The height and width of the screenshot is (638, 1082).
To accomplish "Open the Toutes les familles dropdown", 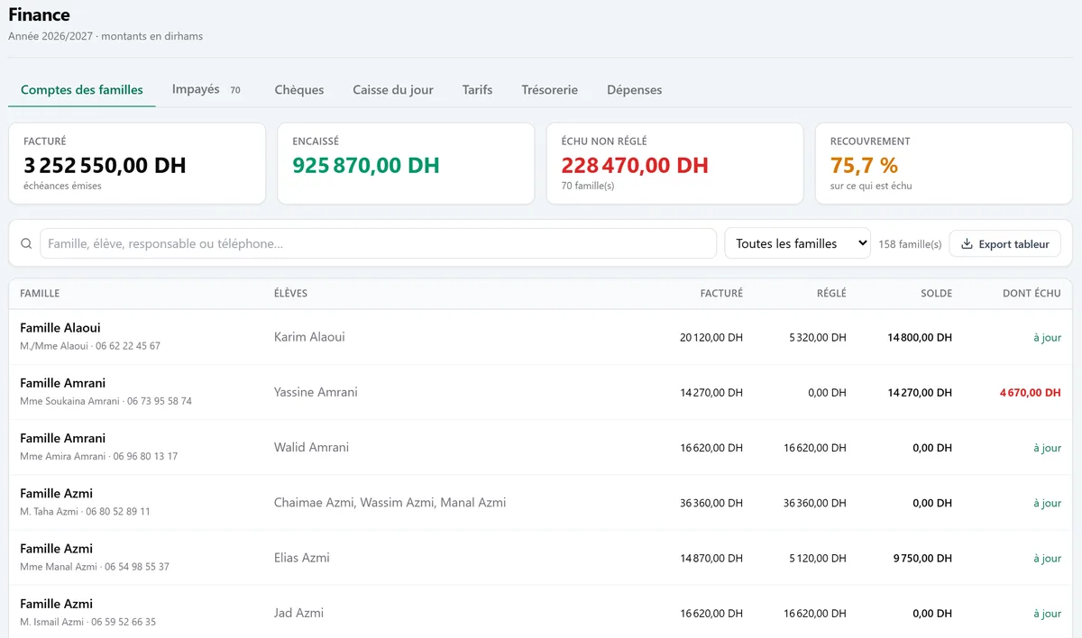I will 797,243.
